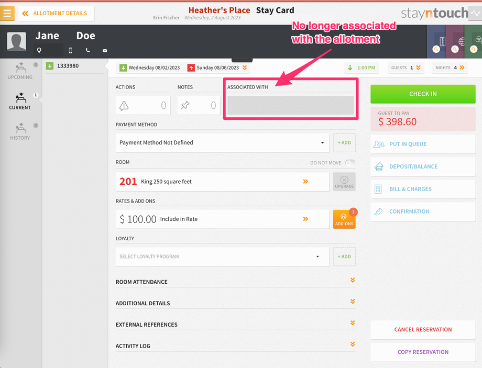Open the hamburger main menu
This screenshot has width=482, height=368.
click(7, 13)
